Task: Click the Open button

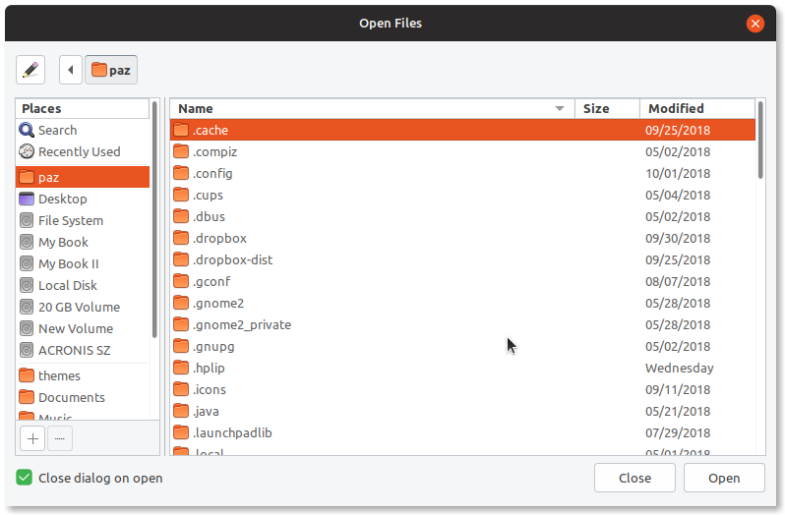Action: pos(724,478)
